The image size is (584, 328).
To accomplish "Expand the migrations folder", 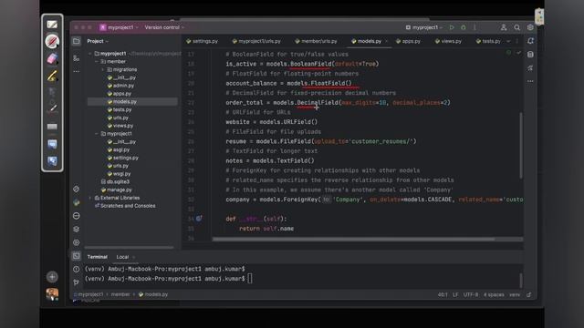I will [103, 69].
